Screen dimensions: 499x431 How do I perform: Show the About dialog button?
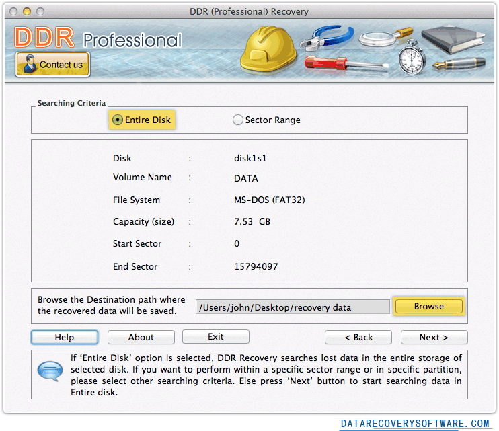click(x=141, y=337)
